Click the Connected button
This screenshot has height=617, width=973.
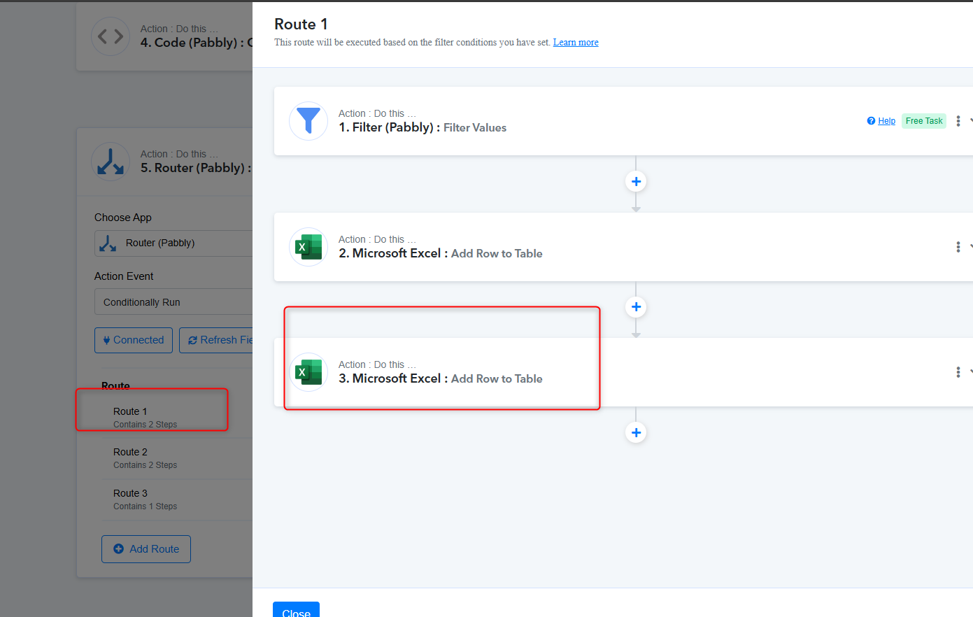point(134,340)
